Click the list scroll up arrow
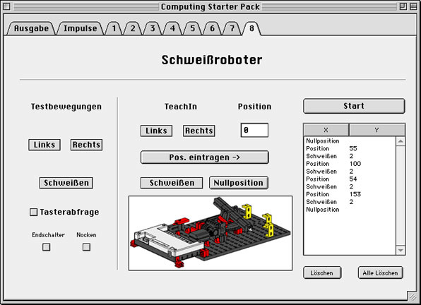421x305 pixels. pyautogui.click(x=401, y=141)
